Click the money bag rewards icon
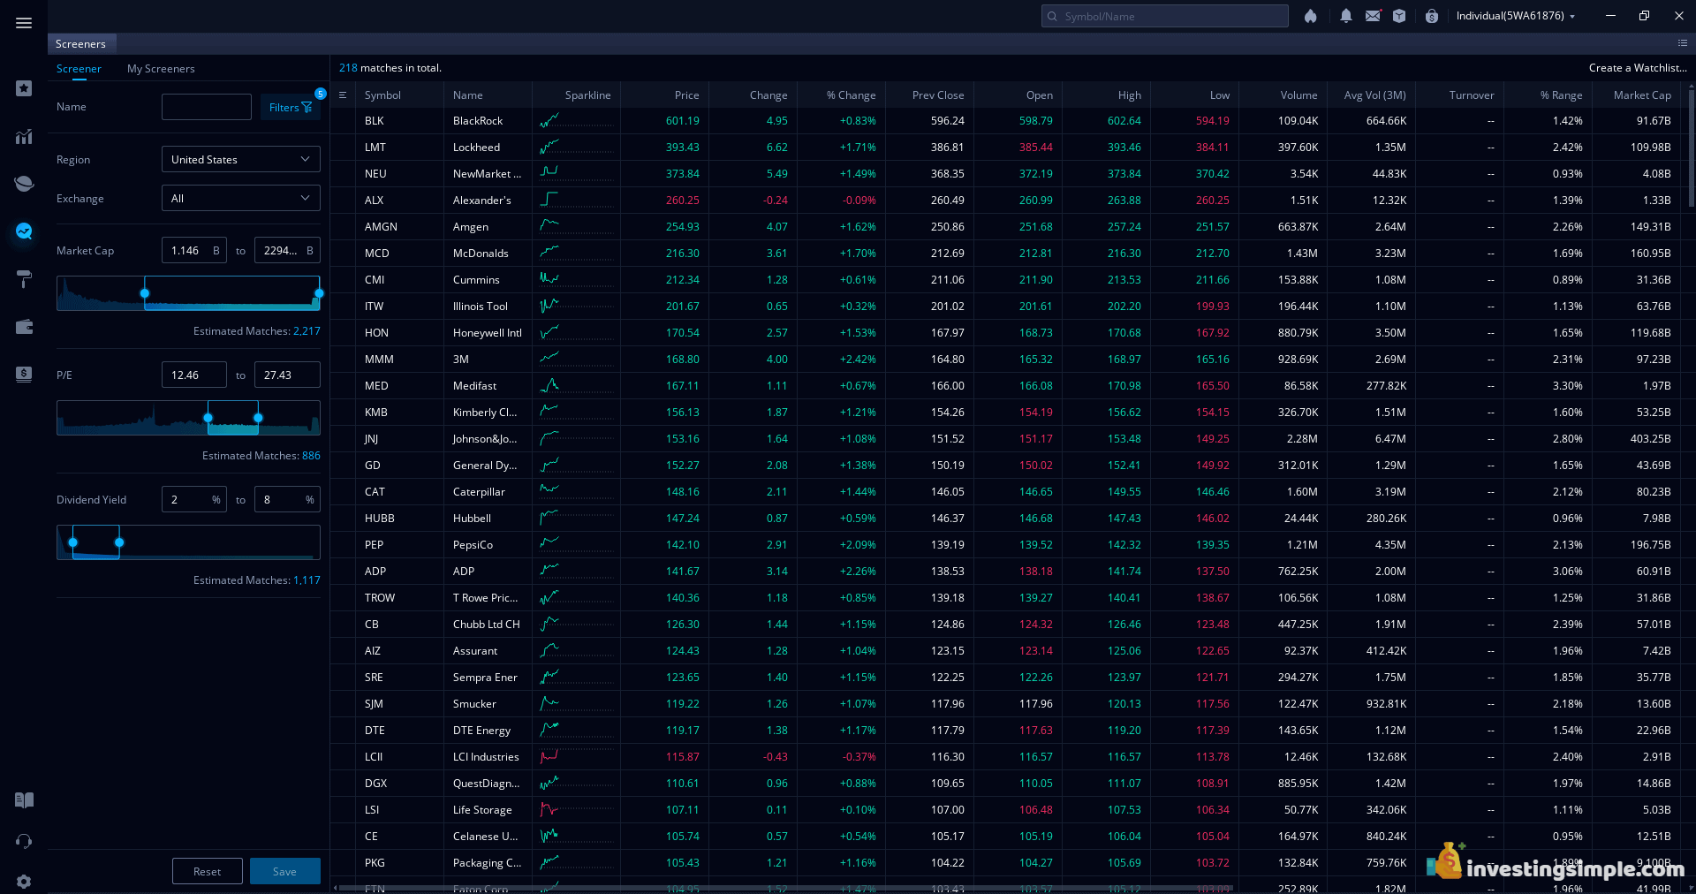This screenshot has height=894, width=1696. (x=1432, y=16)
